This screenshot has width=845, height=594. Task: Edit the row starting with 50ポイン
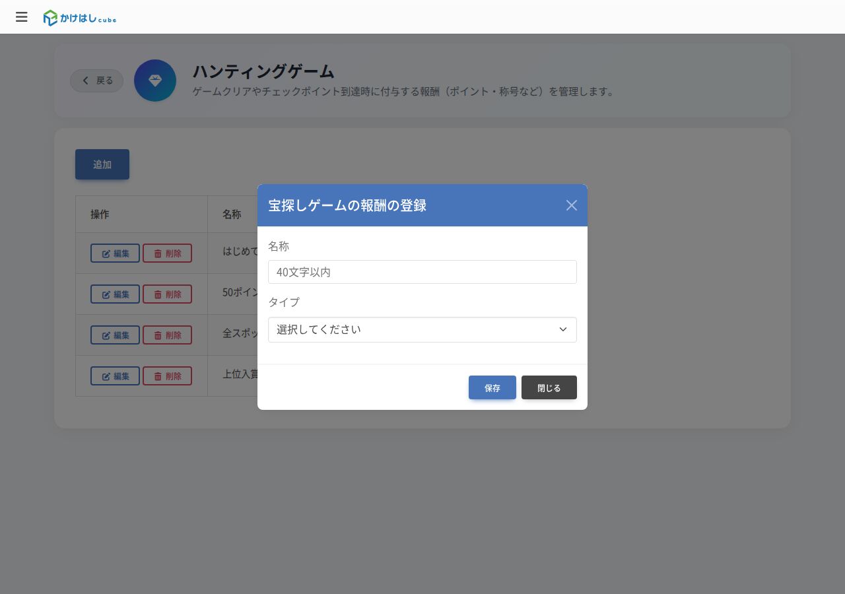(x=116, y=294)
